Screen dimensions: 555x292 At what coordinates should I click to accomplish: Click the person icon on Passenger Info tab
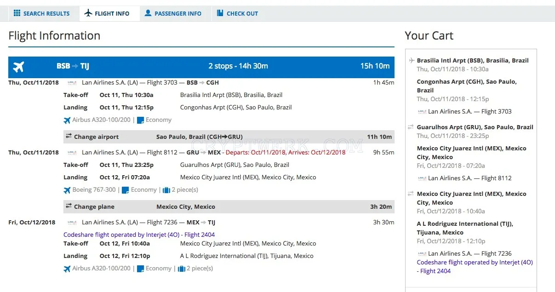[x=148, y=13]
